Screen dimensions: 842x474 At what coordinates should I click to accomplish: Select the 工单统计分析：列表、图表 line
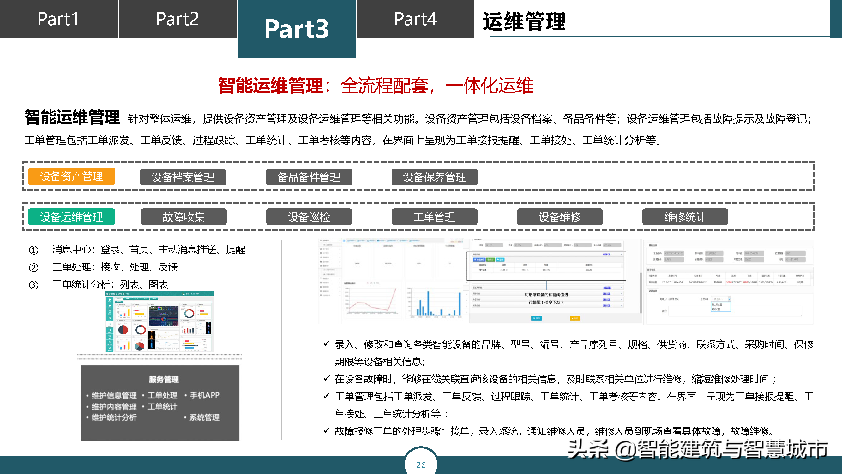(x=110, y=284)
